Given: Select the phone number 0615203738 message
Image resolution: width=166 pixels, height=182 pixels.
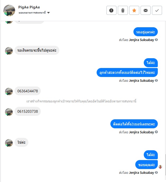Looking at the screenshot, I should 28,111.
